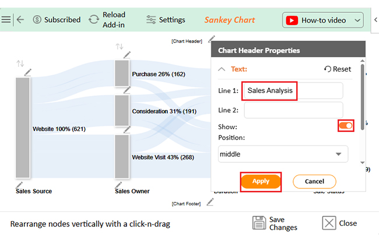Viewport: 379px width, 242px height.
Task: Click the Reload Add-in refresh icon
Action: pos(94,20)
